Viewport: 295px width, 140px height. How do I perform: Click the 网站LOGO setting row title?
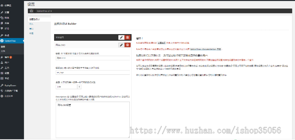[x=61, y=45]
